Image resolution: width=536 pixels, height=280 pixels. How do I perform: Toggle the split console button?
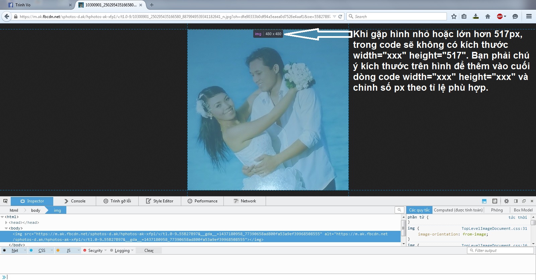click(484, 201)
